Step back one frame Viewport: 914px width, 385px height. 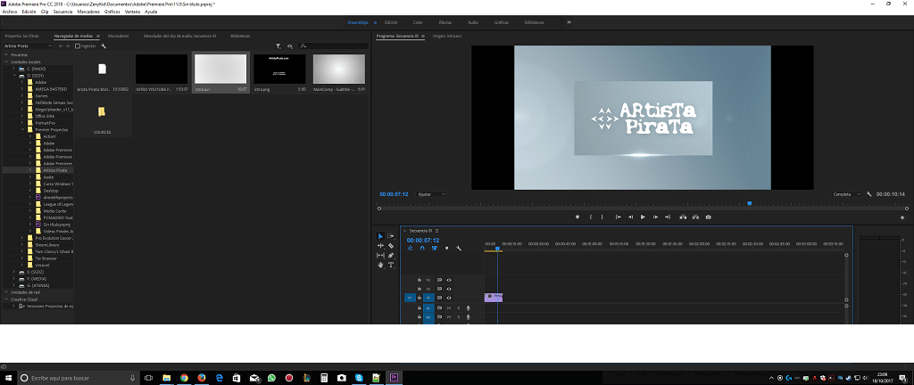point(630,217)
